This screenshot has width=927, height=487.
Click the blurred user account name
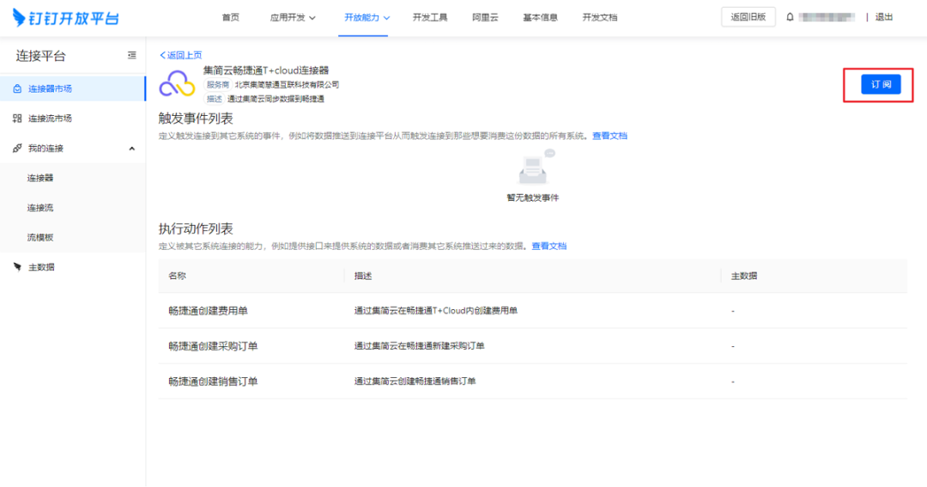pos(827,17)
